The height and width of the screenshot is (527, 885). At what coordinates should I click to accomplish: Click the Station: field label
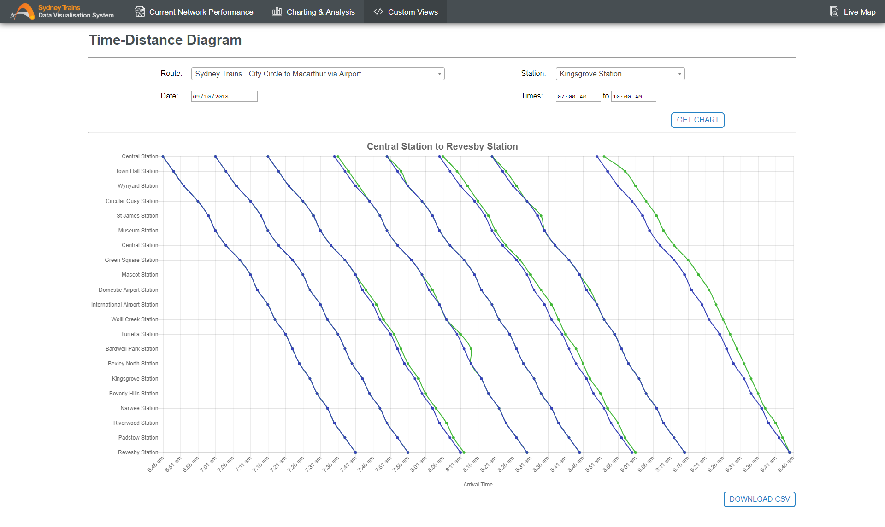click(533, 74)
